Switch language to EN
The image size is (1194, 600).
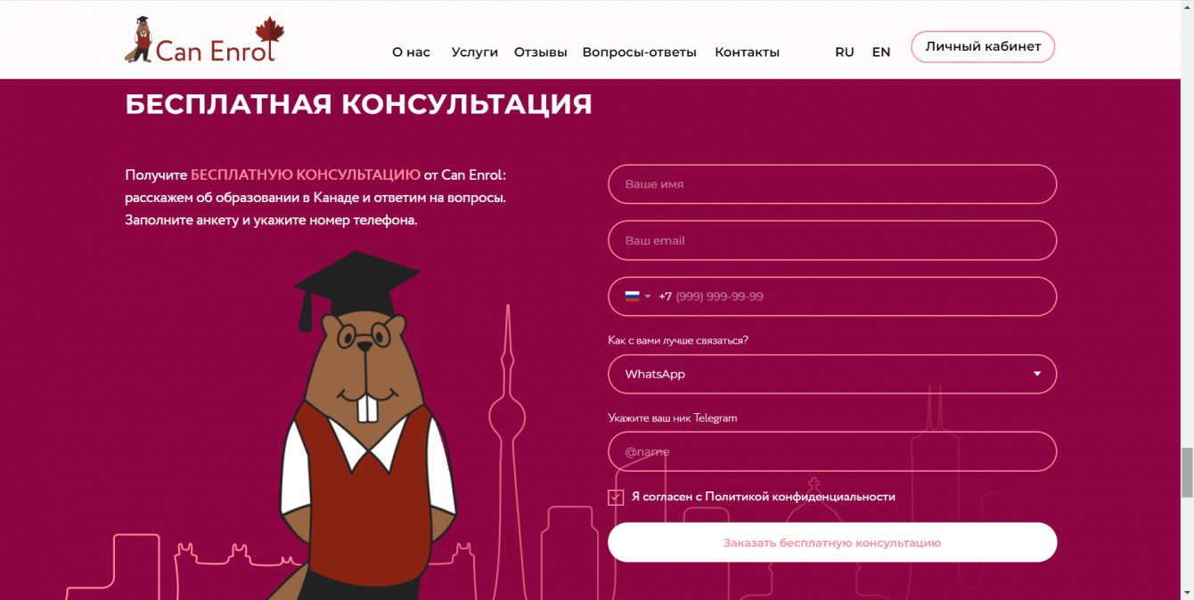click(x=881, y=53)
